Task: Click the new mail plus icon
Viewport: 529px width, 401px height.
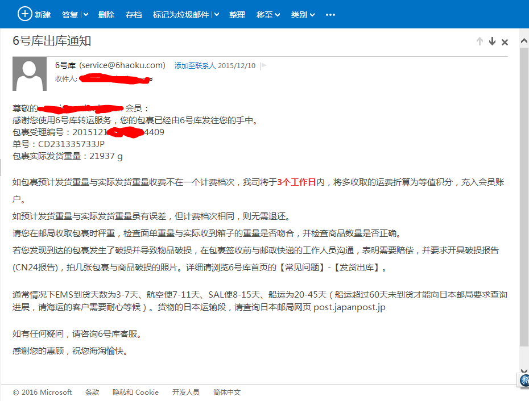Action: [24, 14]
